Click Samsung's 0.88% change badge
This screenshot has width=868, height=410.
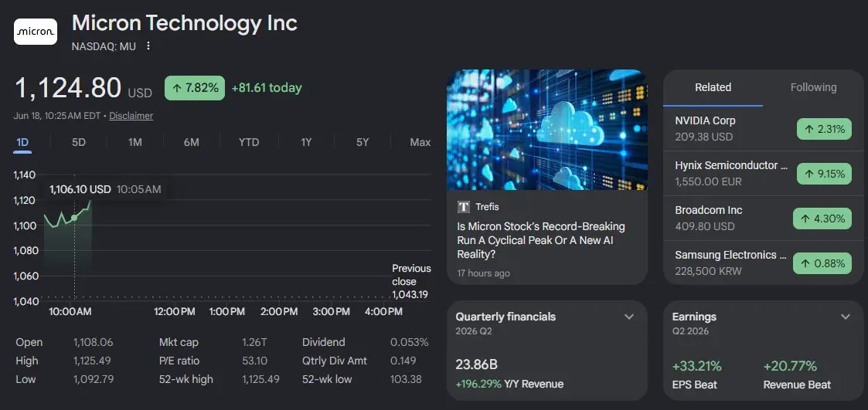pyautogui.click(x=822, y=263)
